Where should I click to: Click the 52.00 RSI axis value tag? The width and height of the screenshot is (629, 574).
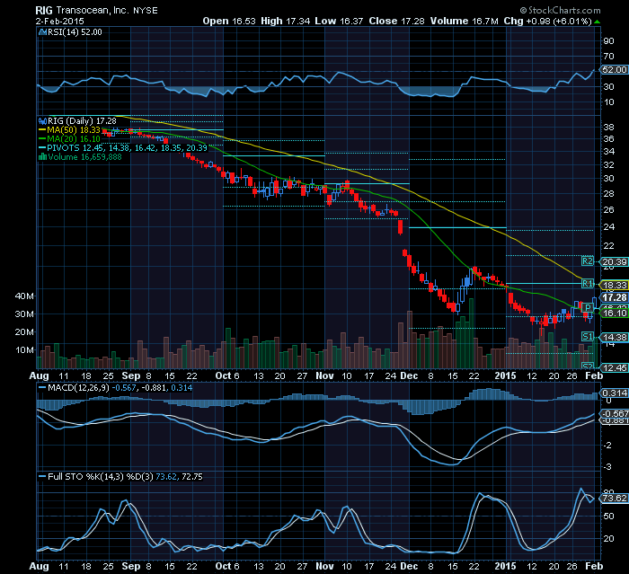(x=614, y=70)
